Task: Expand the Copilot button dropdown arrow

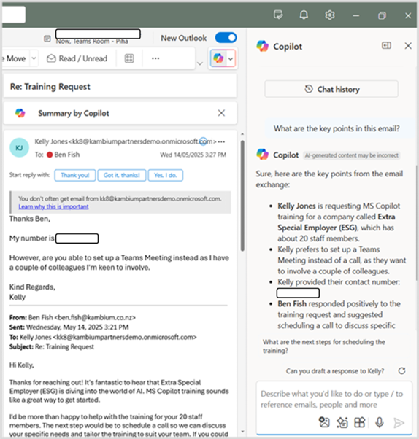Action: pyautogui.click(x=231, y=59)
